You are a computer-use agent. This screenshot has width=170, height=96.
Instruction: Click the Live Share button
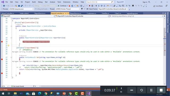click(x=158, y=6)
